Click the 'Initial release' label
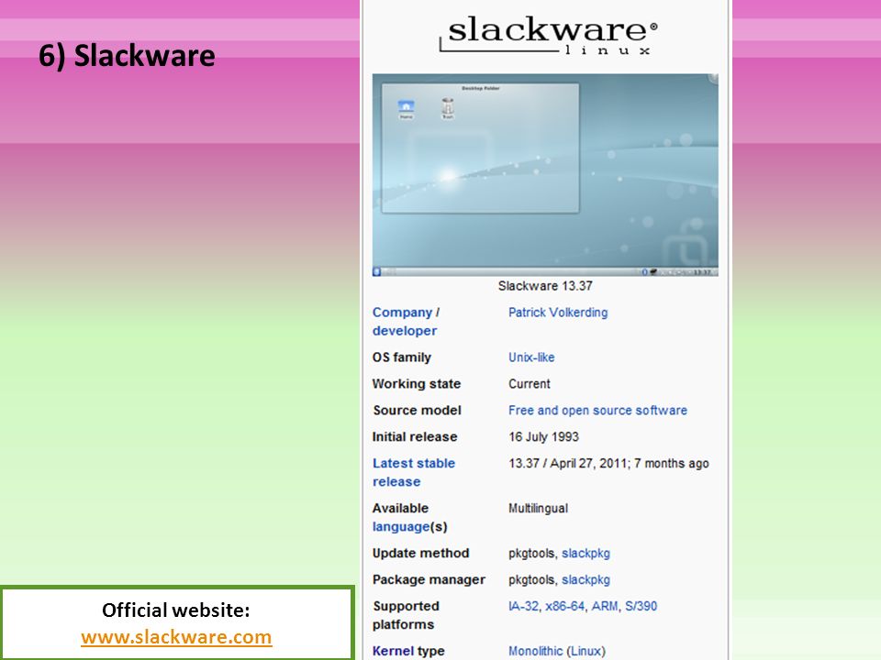881x660 pixels. (x=415, y=436)
